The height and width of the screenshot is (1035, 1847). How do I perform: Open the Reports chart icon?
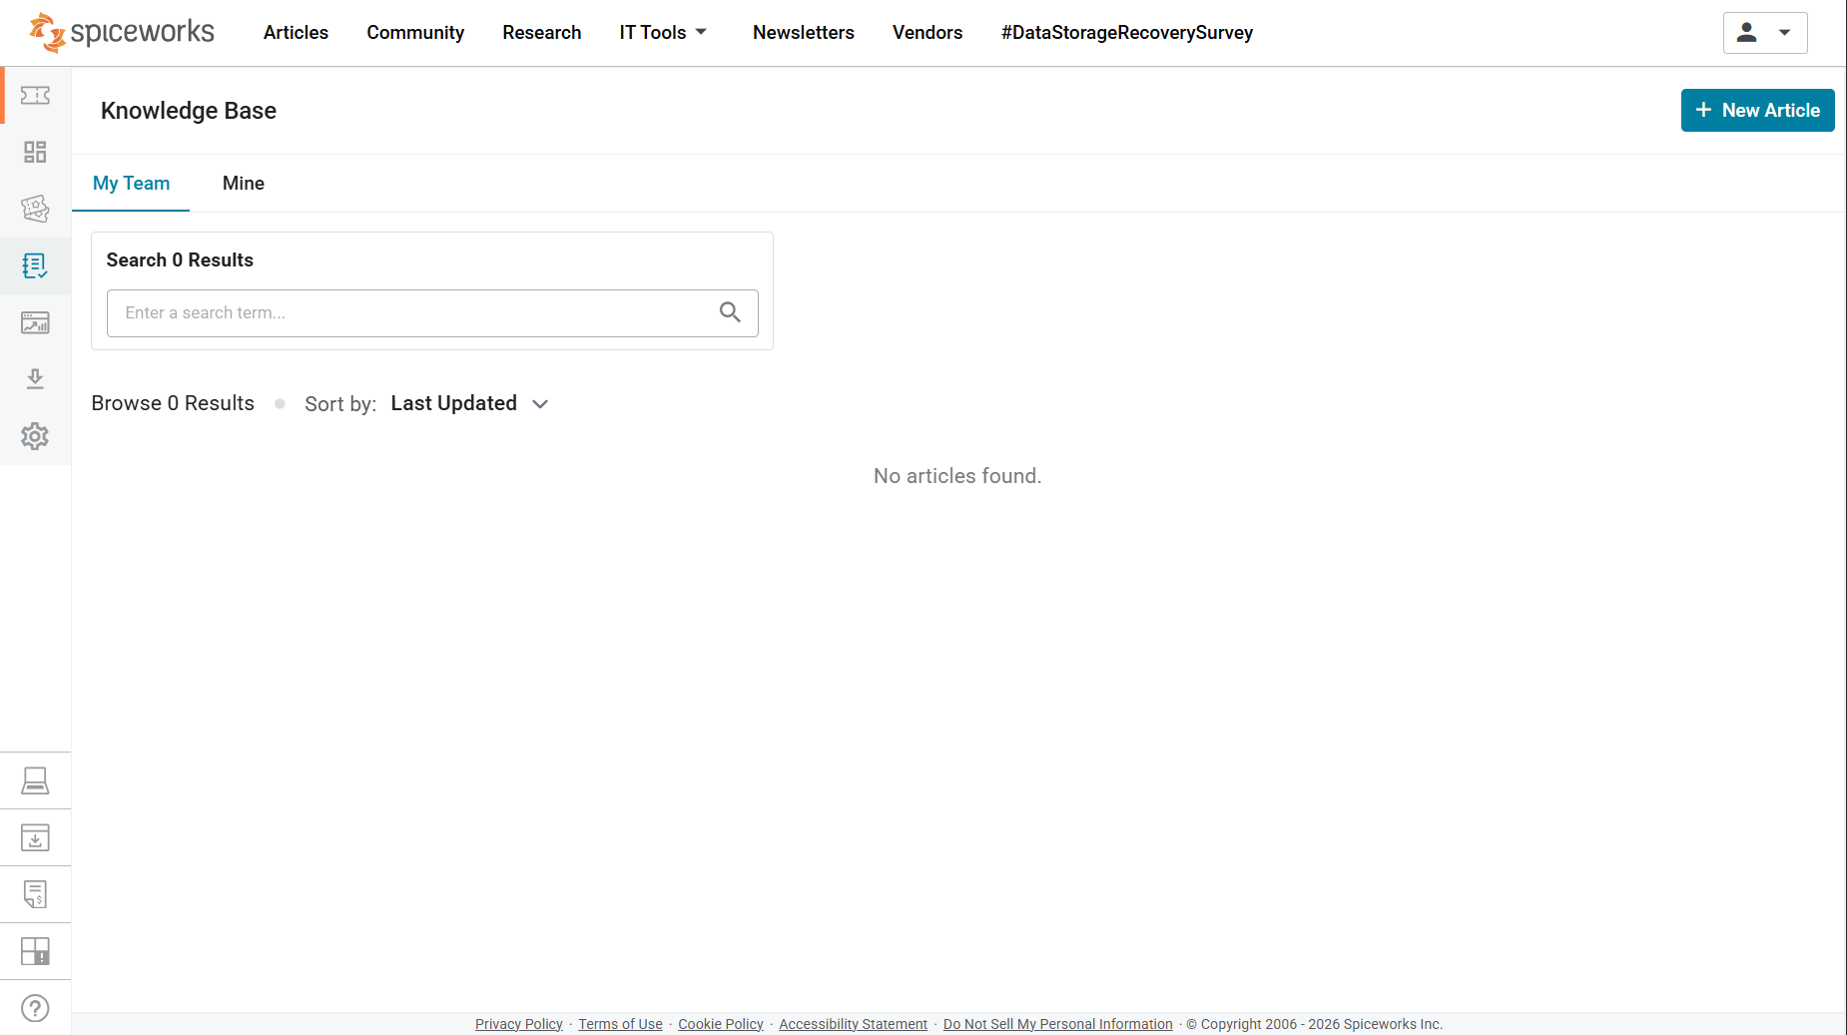point(35,322)
